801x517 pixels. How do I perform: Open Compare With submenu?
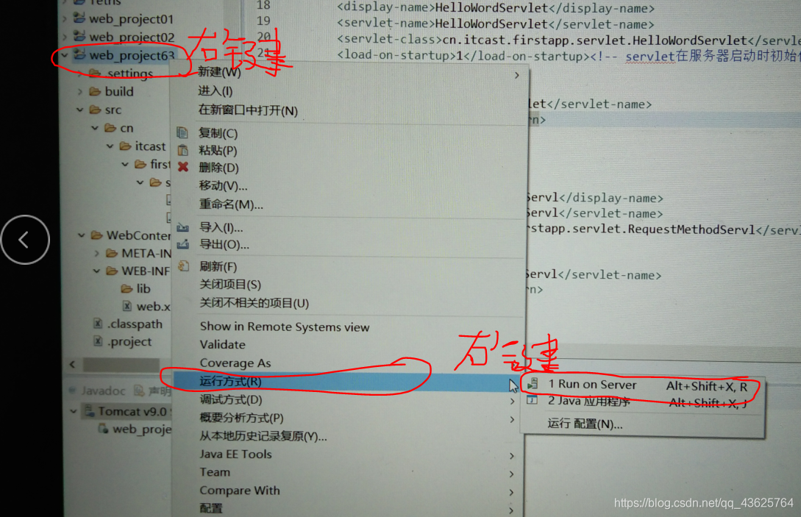point(347,491)
